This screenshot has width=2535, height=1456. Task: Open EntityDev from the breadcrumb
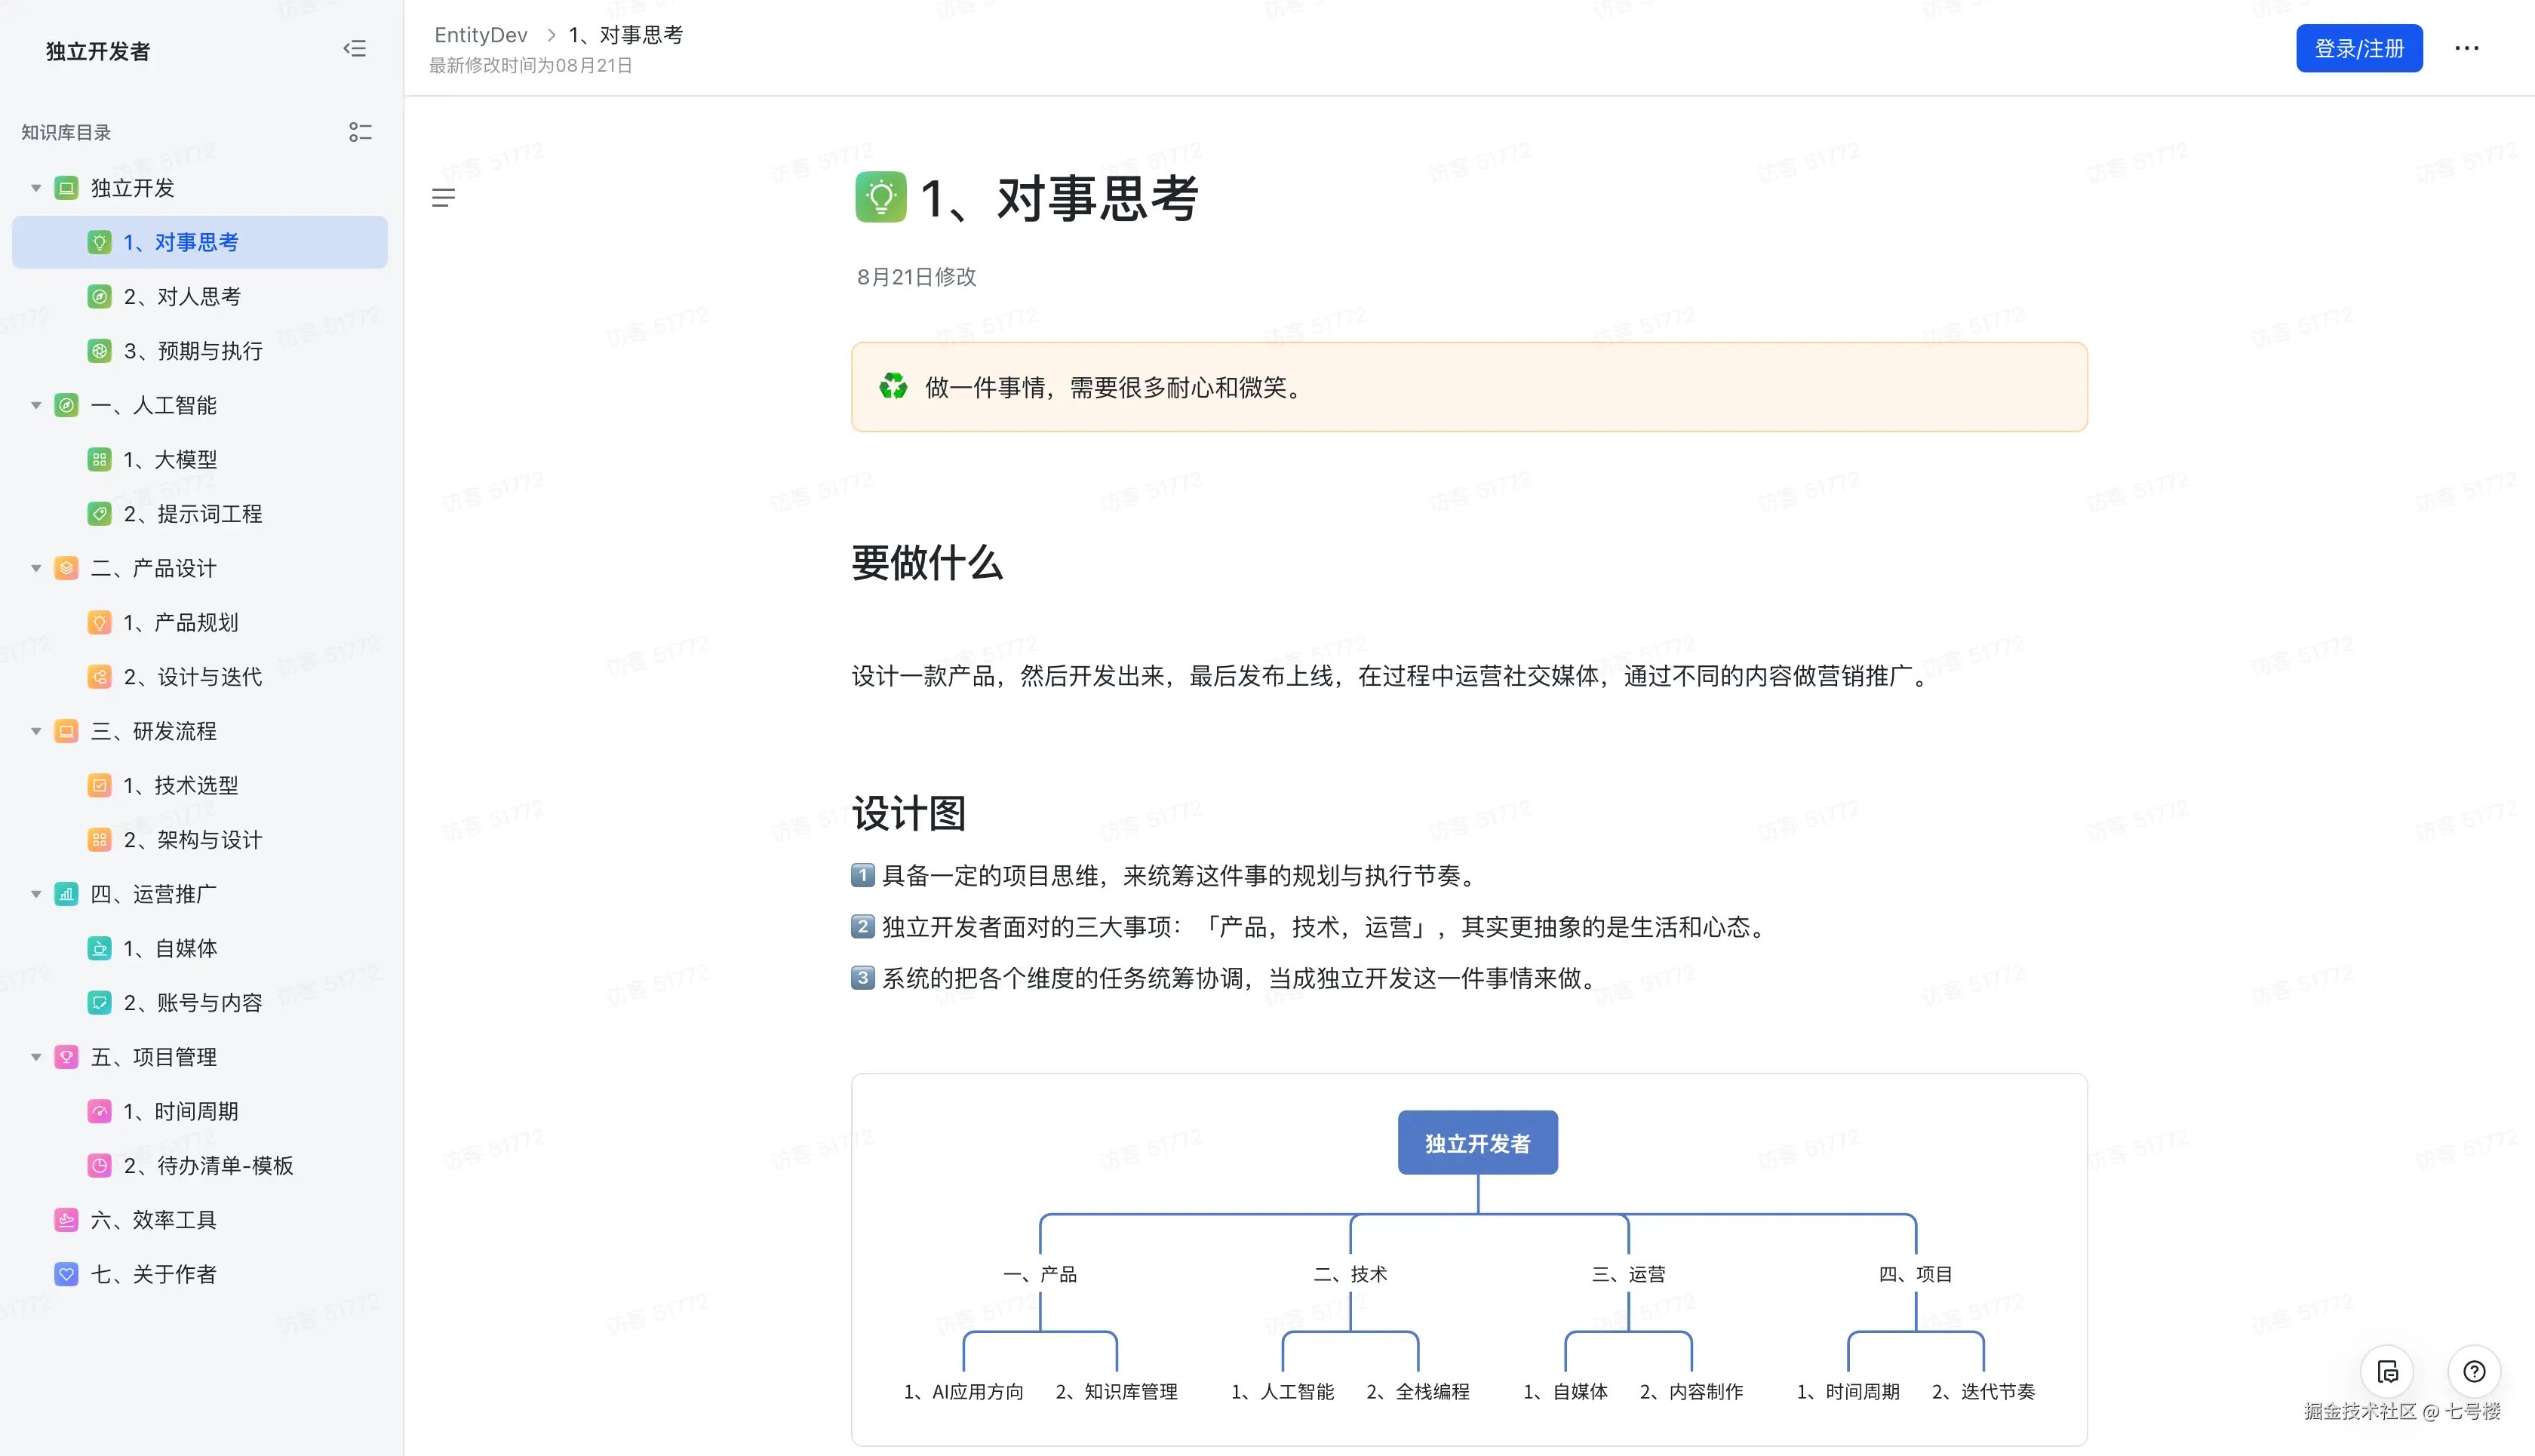[481, 34]
